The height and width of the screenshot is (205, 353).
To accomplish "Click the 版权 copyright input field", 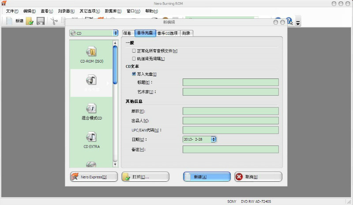I will click(x=230, y=111).
